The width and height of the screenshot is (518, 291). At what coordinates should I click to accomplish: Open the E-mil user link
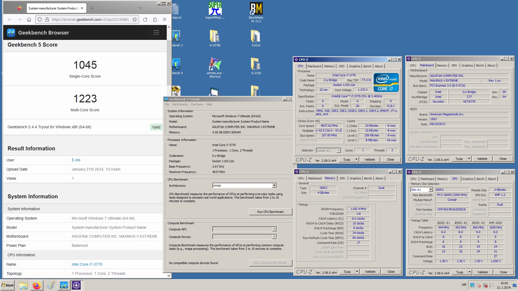click(76, 160)
